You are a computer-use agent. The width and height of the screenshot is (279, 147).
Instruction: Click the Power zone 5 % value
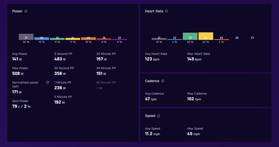pyautogui.click(x=120, y=42)
